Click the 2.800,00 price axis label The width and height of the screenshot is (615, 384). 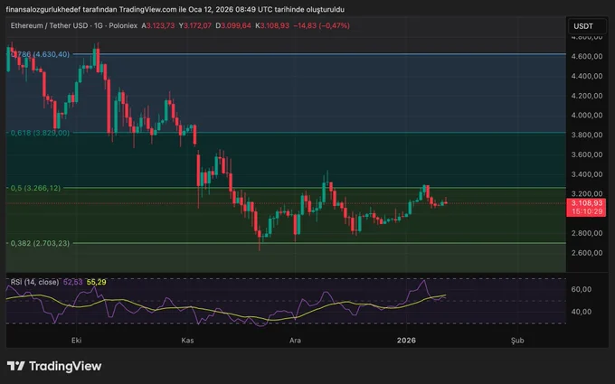coord(587,233)
